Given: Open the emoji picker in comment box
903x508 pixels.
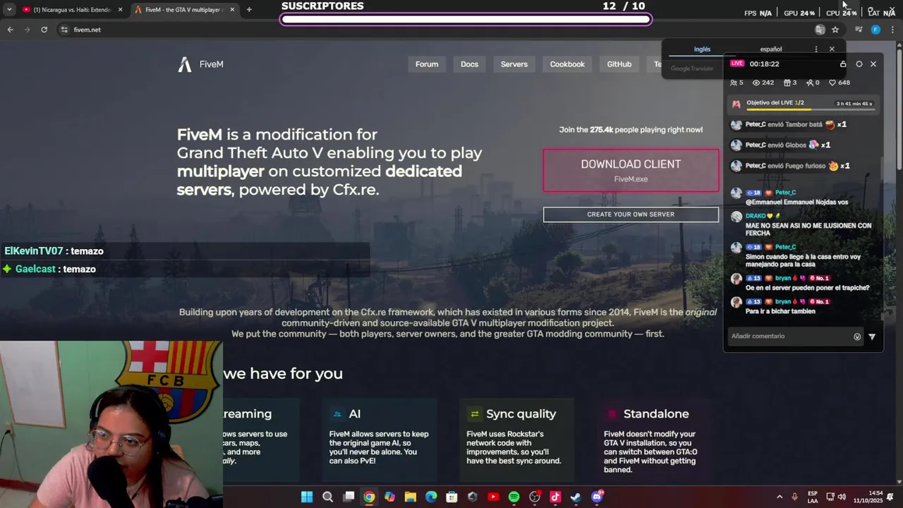Looking at the screenshot, I should [857, 337].
